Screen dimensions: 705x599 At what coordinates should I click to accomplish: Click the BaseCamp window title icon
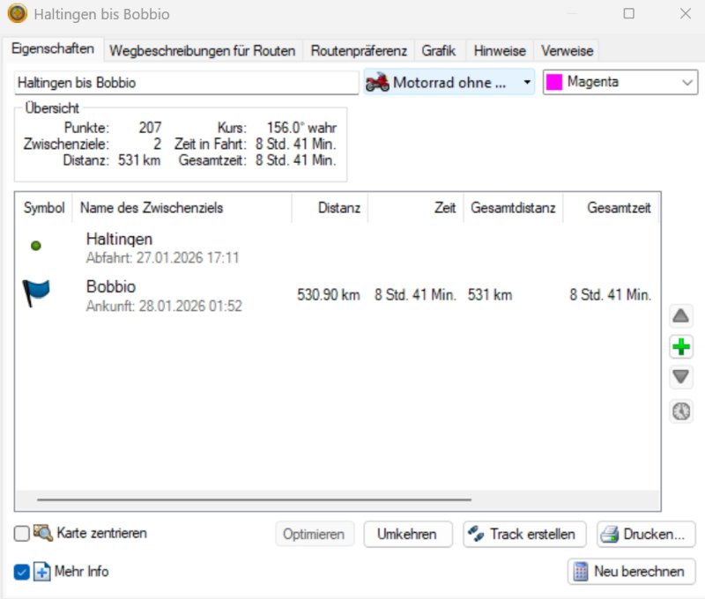(x=17, y=14)
